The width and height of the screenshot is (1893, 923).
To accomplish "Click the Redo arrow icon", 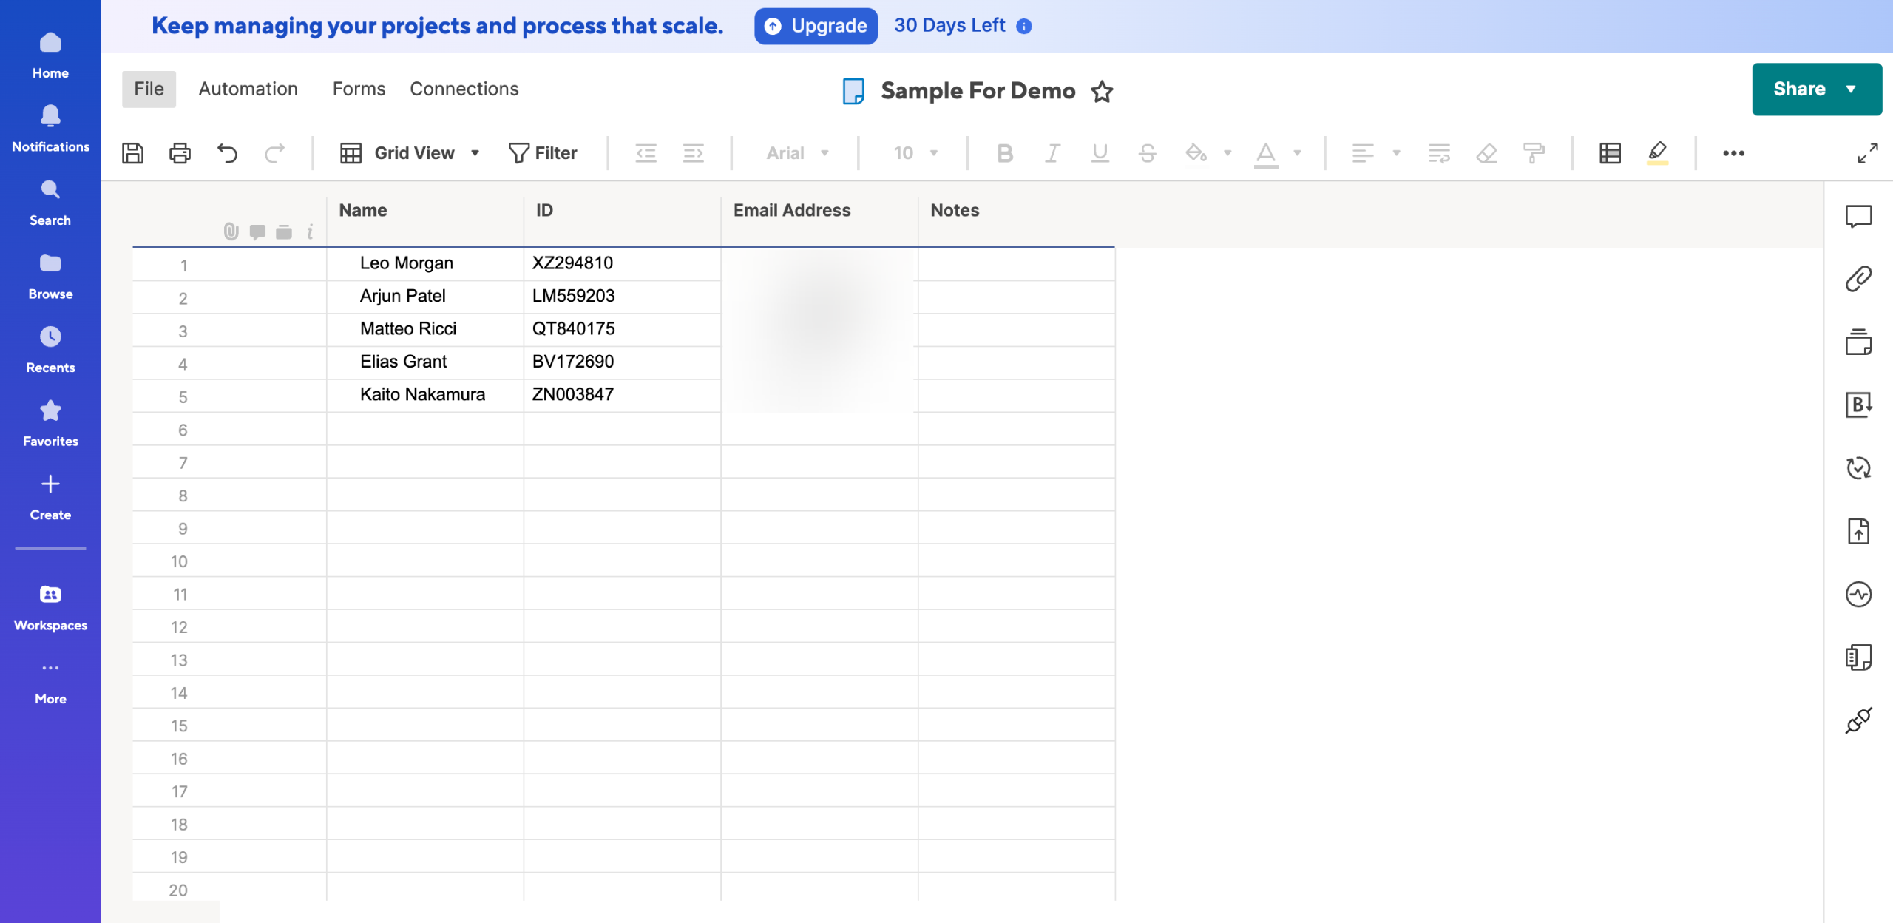I will pos(274,153).
